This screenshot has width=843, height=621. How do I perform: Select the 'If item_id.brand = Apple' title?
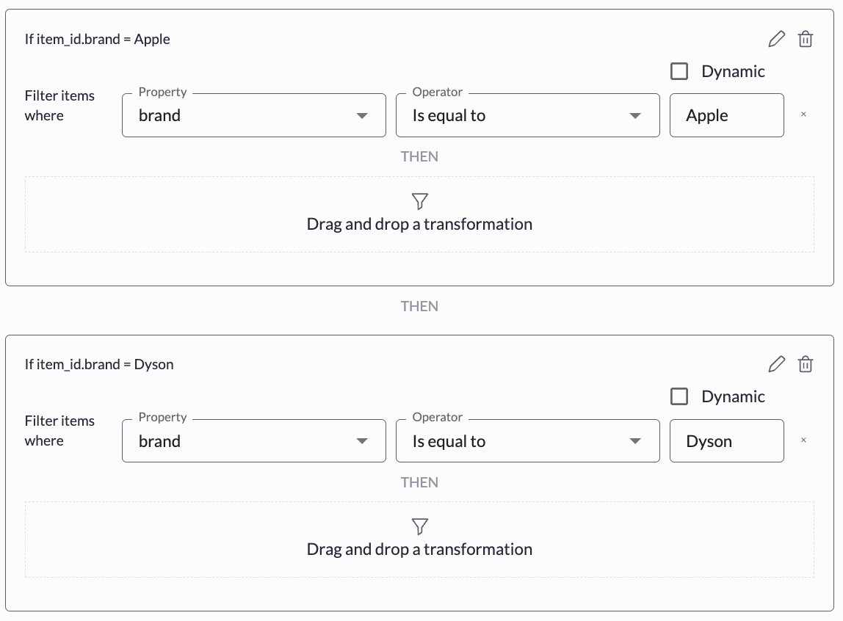[98, 39]
